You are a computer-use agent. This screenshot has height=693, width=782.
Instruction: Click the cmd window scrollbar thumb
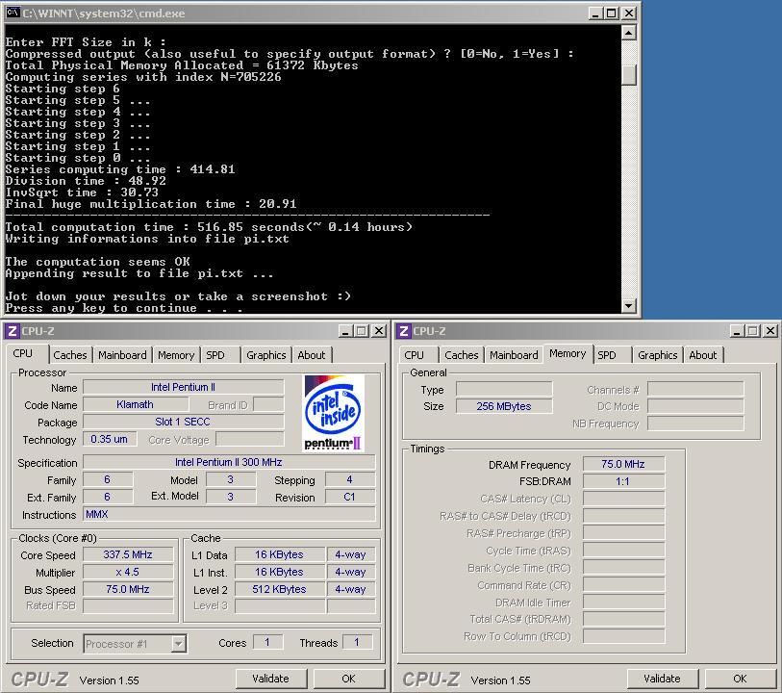[629, 75]
